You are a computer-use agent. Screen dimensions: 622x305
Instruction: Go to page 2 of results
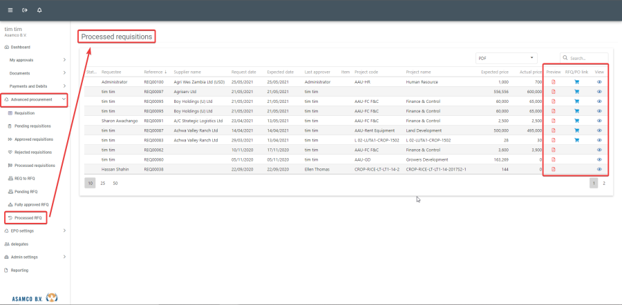604,184
